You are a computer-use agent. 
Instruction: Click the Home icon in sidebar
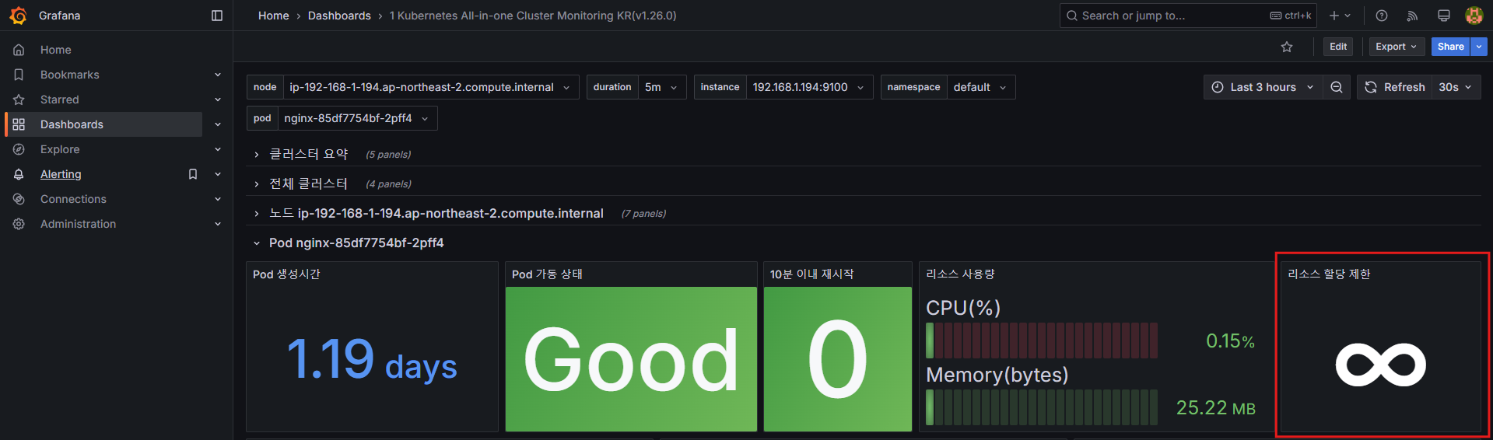19,50
